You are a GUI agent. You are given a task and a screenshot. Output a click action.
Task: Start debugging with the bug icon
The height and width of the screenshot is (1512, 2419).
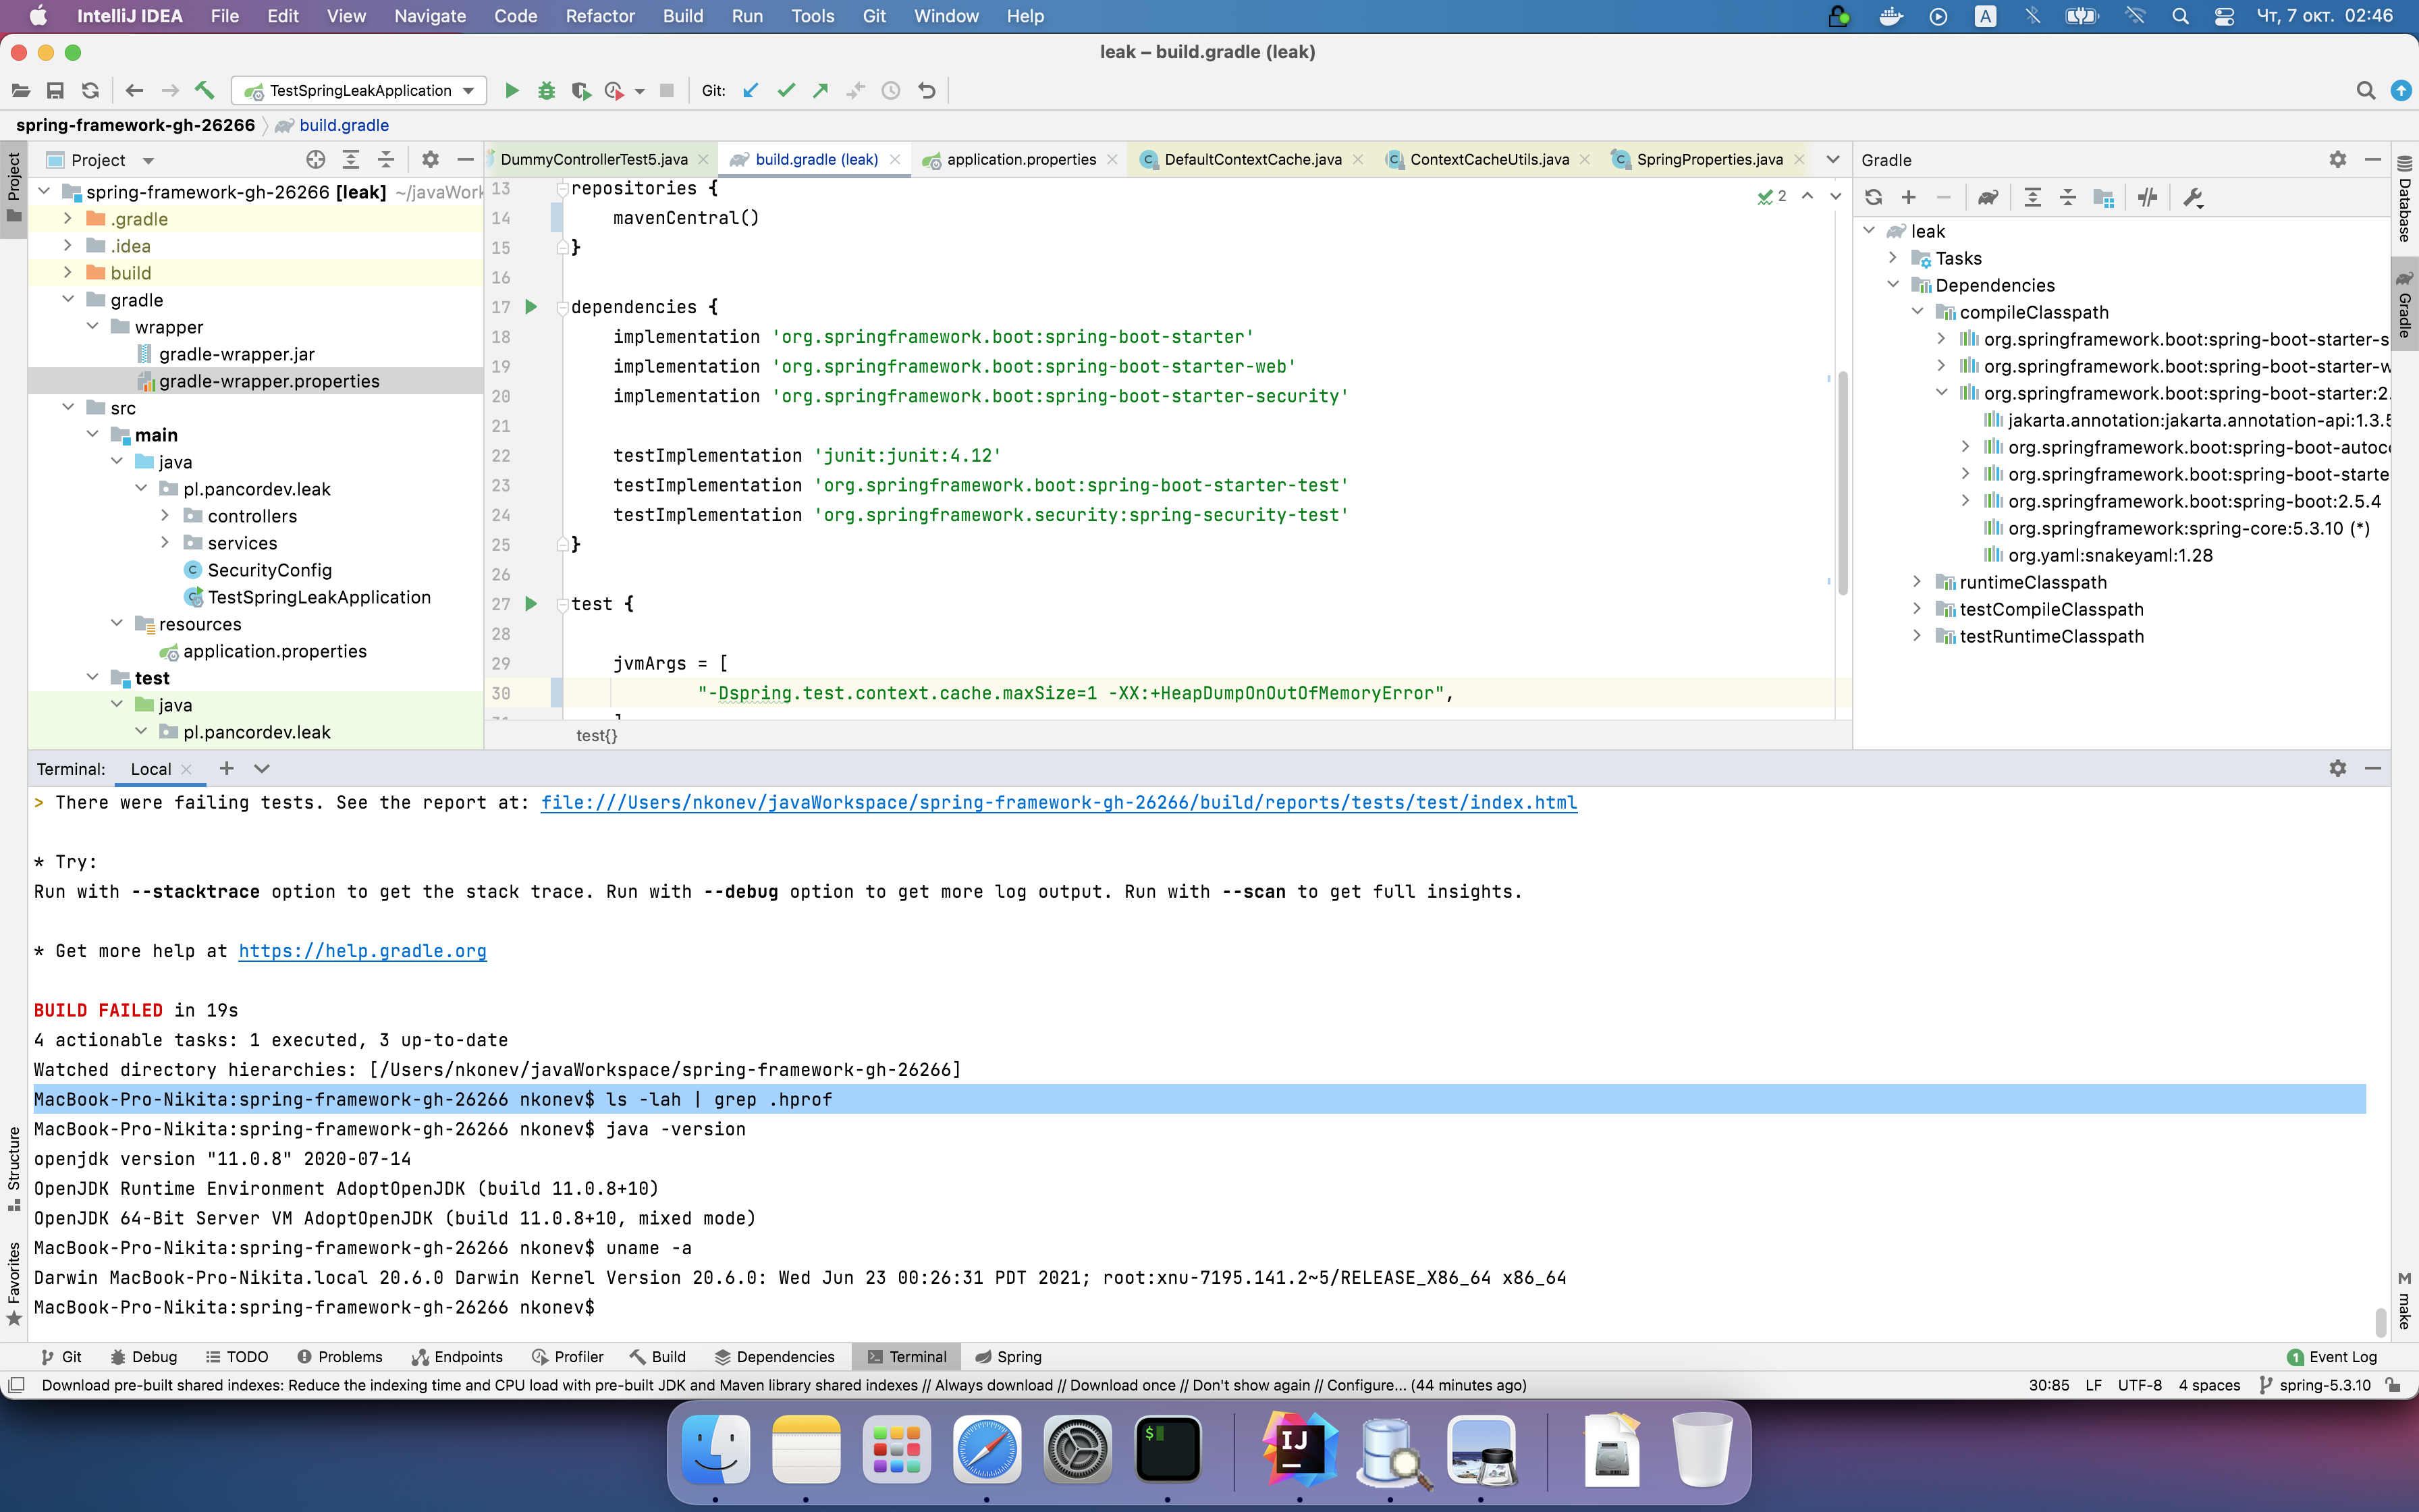coord(546,91)
